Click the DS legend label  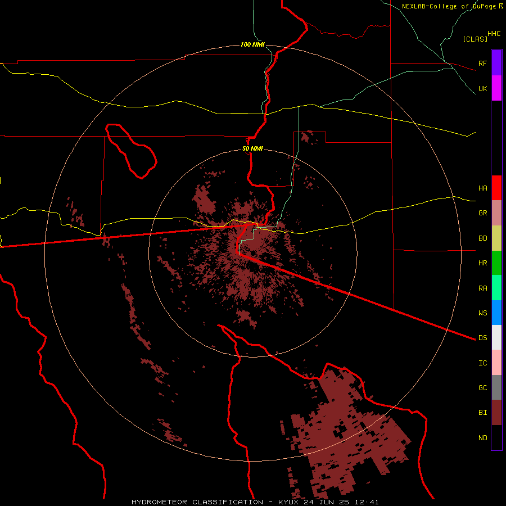[482, 338]
